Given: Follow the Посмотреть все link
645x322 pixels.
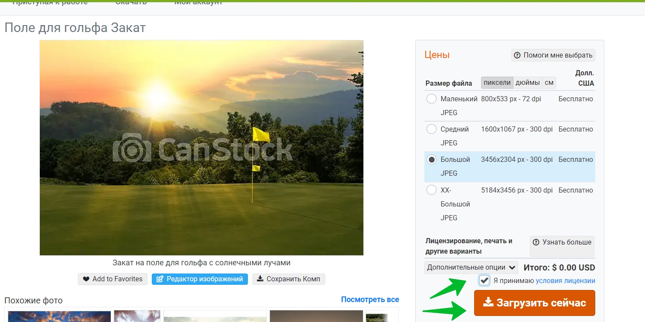Looking at the screenshot, I should click(370, 299).
